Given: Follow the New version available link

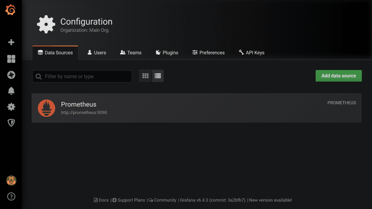Looking at the screenshot, I should (x=270, y=200).
